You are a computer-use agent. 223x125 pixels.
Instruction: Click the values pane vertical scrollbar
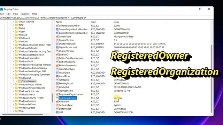coord(212,79)
